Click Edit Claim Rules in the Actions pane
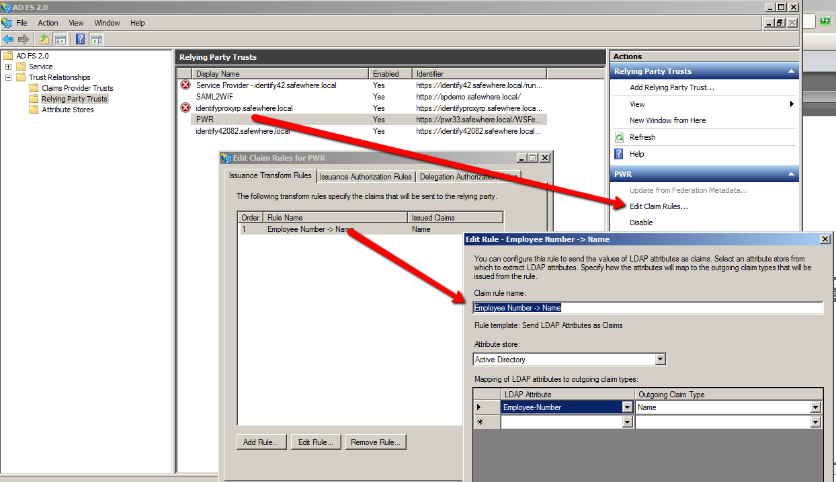This screenshot has height=482, width=836. point(659,206)
